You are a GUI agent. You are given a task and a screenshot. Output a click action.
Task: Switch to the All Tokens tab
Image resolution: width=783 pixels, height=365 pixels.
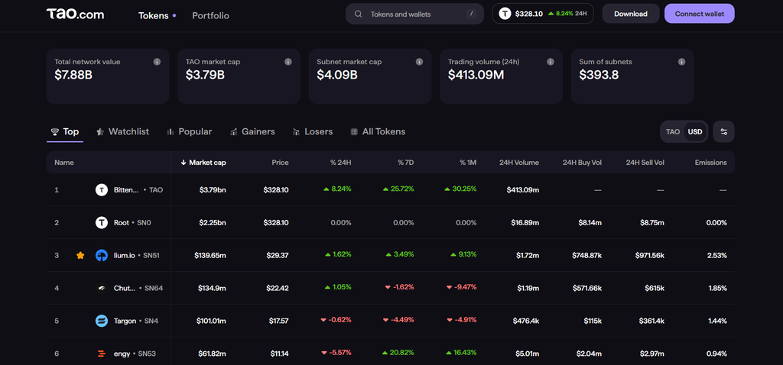[x=378, y=131]
